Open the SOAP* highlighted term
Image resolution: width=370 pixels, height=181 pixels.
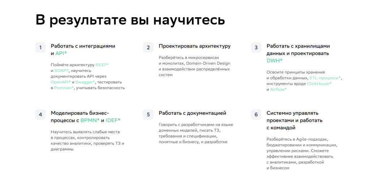point(61,70)
